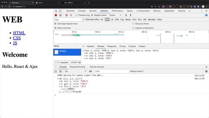Toggle Use large request rows

pyautogui.click(x=55, y=24)
